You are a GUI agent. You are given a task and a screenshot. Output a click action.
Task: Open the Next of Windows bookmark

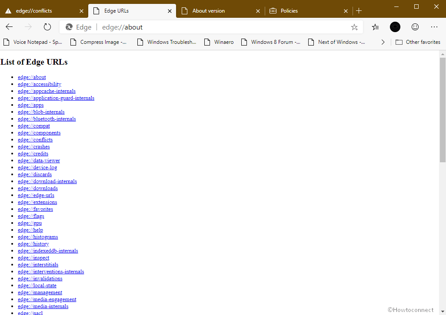(337, 42)
